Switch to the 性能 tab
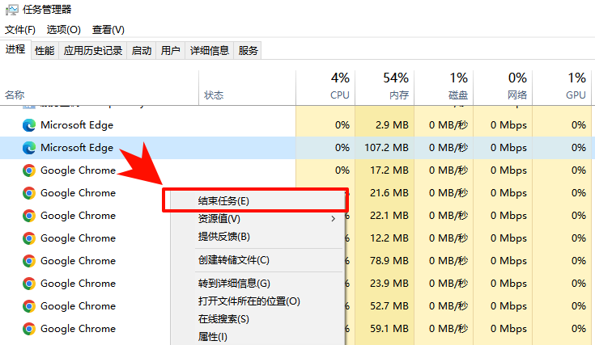The height and width of the screenshot is (345, 595). 45,50
